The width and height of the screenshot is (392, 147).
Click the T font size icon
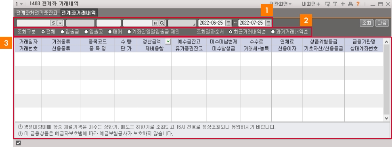[335, 4]
